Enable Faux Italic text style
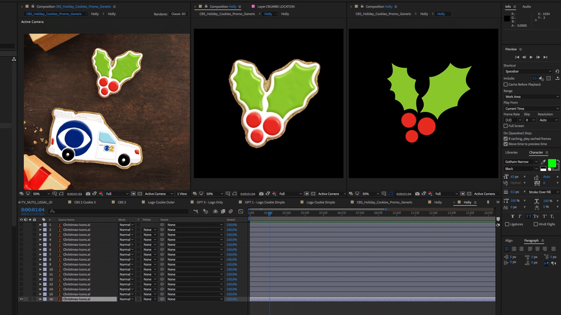Viewport: 561px width, 315px height. click(x=521, y=217)
